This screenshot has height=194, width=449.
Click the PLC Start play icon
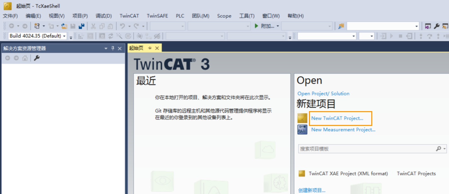pyautogui.click(x=392, y=36)
